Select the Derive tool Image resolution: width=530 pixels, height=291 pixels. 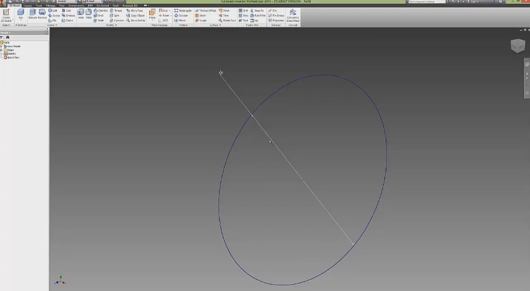click(67, 21)
